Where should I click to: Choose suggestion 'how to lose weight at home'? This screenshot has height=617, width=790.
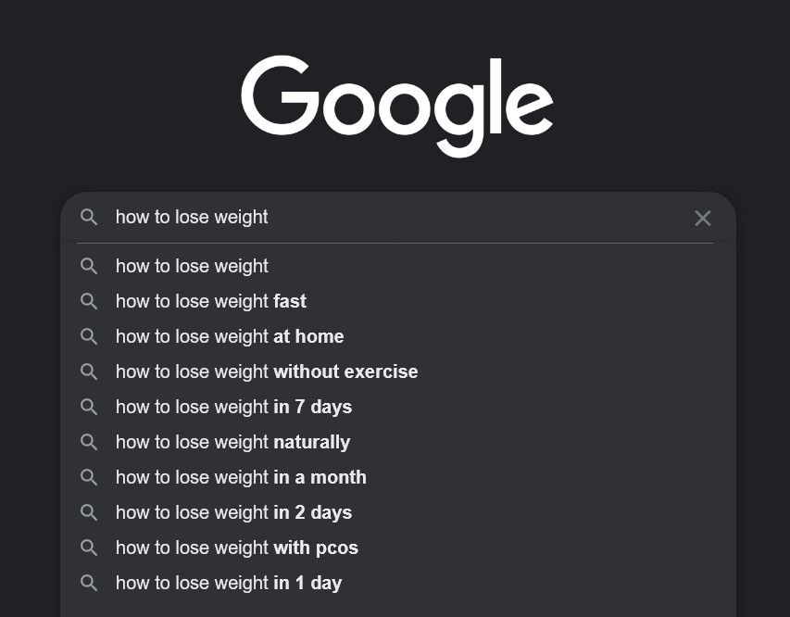coord(398,336)
